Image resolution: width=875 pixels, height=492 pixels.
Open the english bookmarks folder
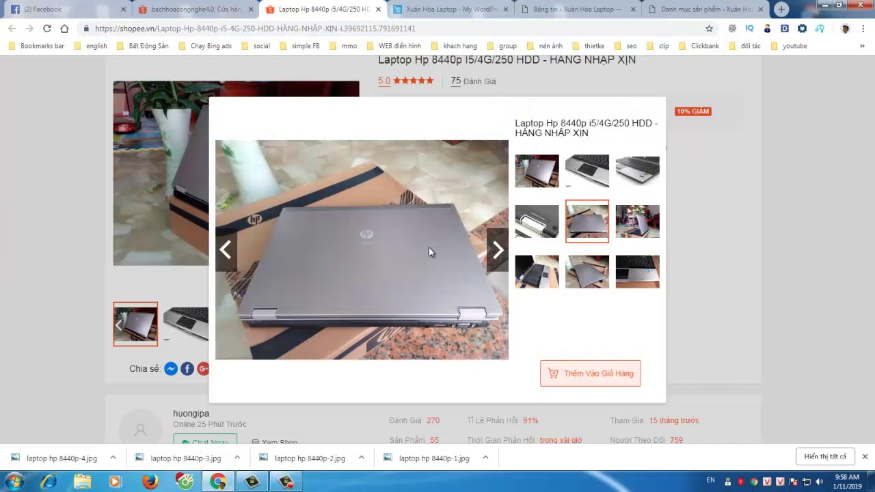click(x=90, y=46)
